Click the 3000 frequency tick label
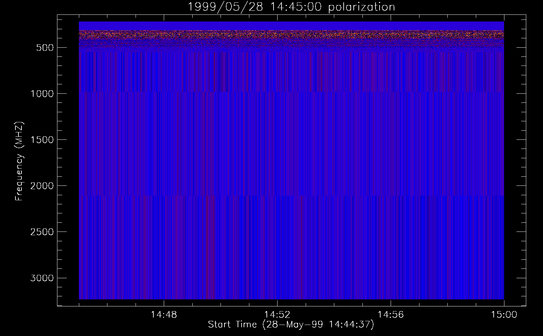The width and height of the screenshot is (543, 336). point(42,278)
